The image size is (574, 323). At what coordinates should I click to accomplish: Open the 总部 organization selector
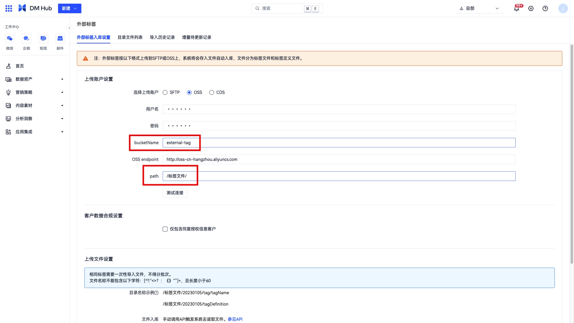[479, 8]
